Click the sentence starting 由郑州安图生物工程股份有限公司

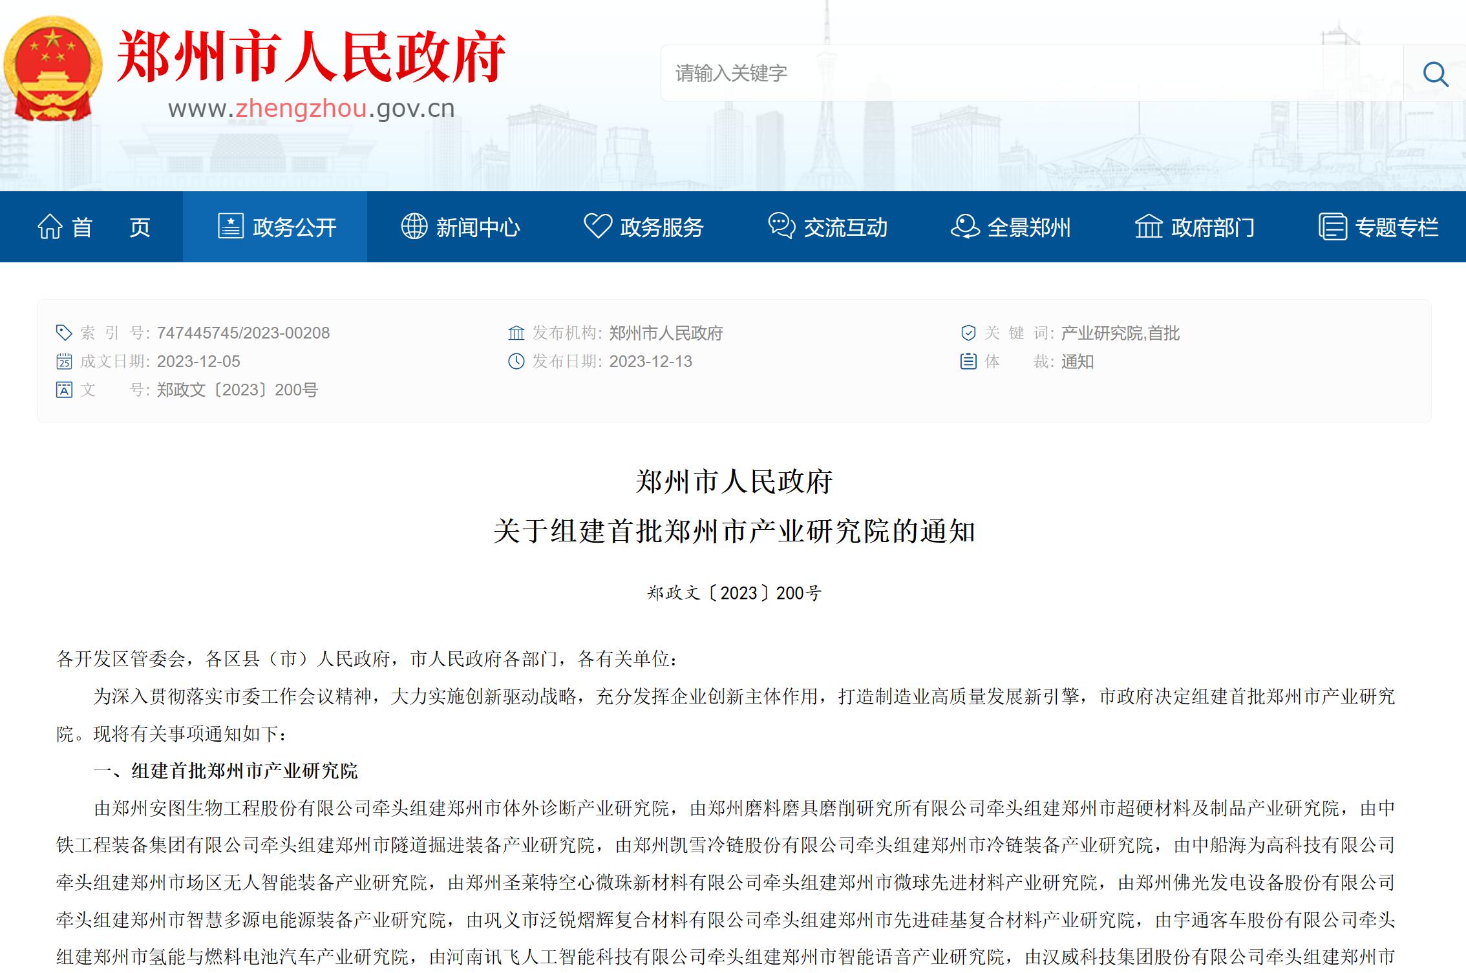(745, 808)
